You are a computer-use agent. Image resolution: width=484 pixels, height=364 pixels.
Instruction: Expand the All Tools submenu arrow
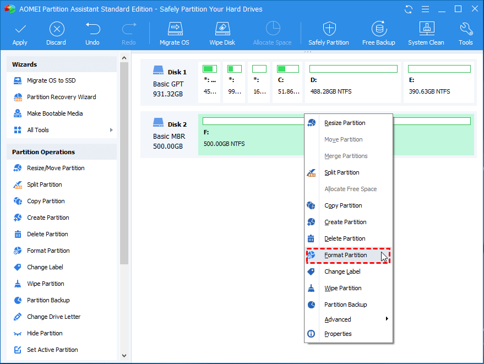[x=111, y=130]
